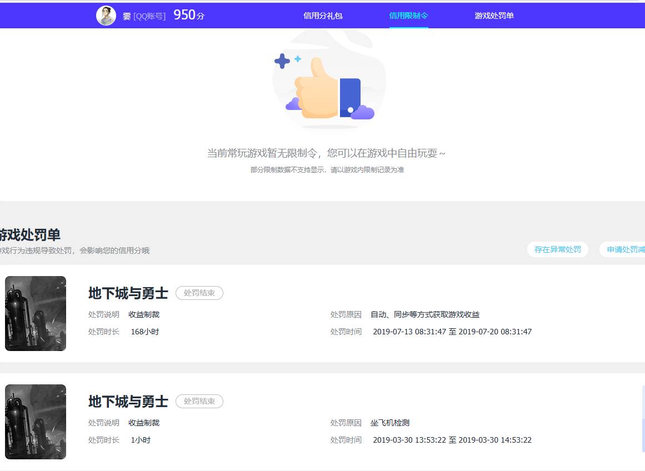The image size is (645, 471).
Task: Click the blue plus decoration near the illustration
Action: [x=283, y=61]
